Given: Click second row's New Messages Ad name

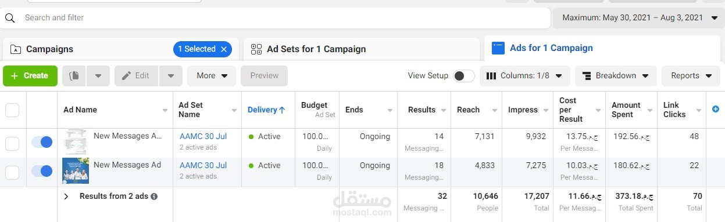Looking at the screenshot, I should 127,165.
